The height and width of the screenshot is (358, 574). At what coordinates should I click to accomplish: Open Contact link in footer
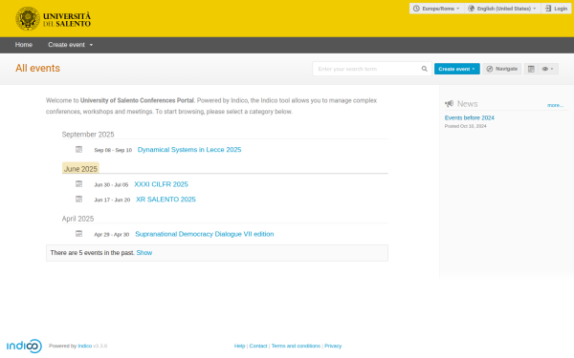258,346
